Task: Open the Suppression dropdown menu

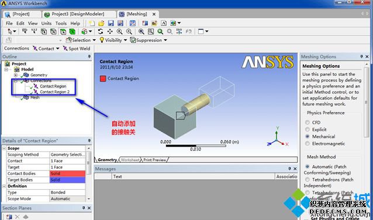Action: pos(148,40)
